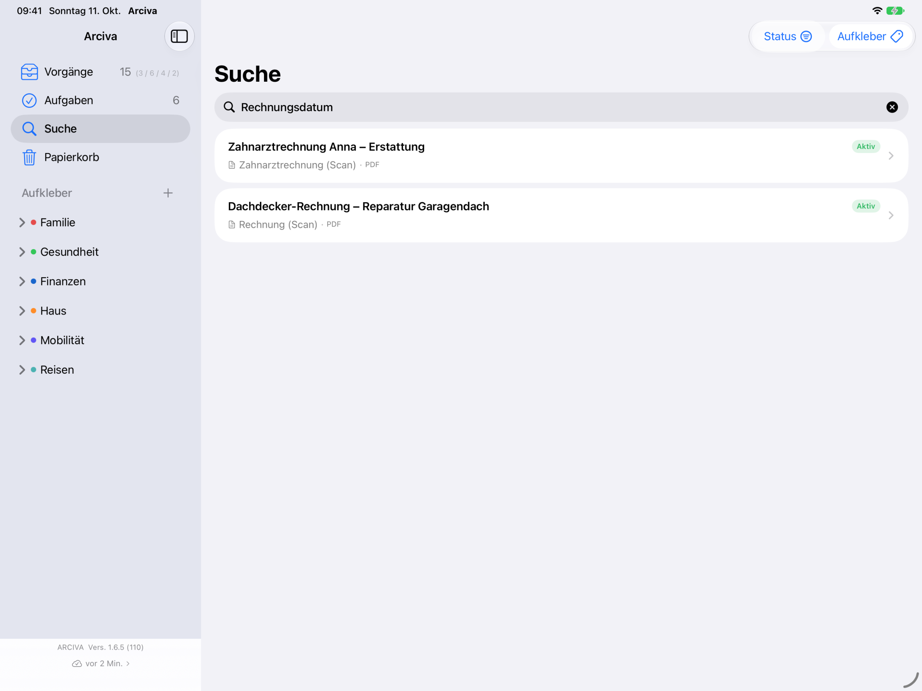The image size is (922, 691).
Task: Select the Reisen label
Action: [x=57, y=370]
